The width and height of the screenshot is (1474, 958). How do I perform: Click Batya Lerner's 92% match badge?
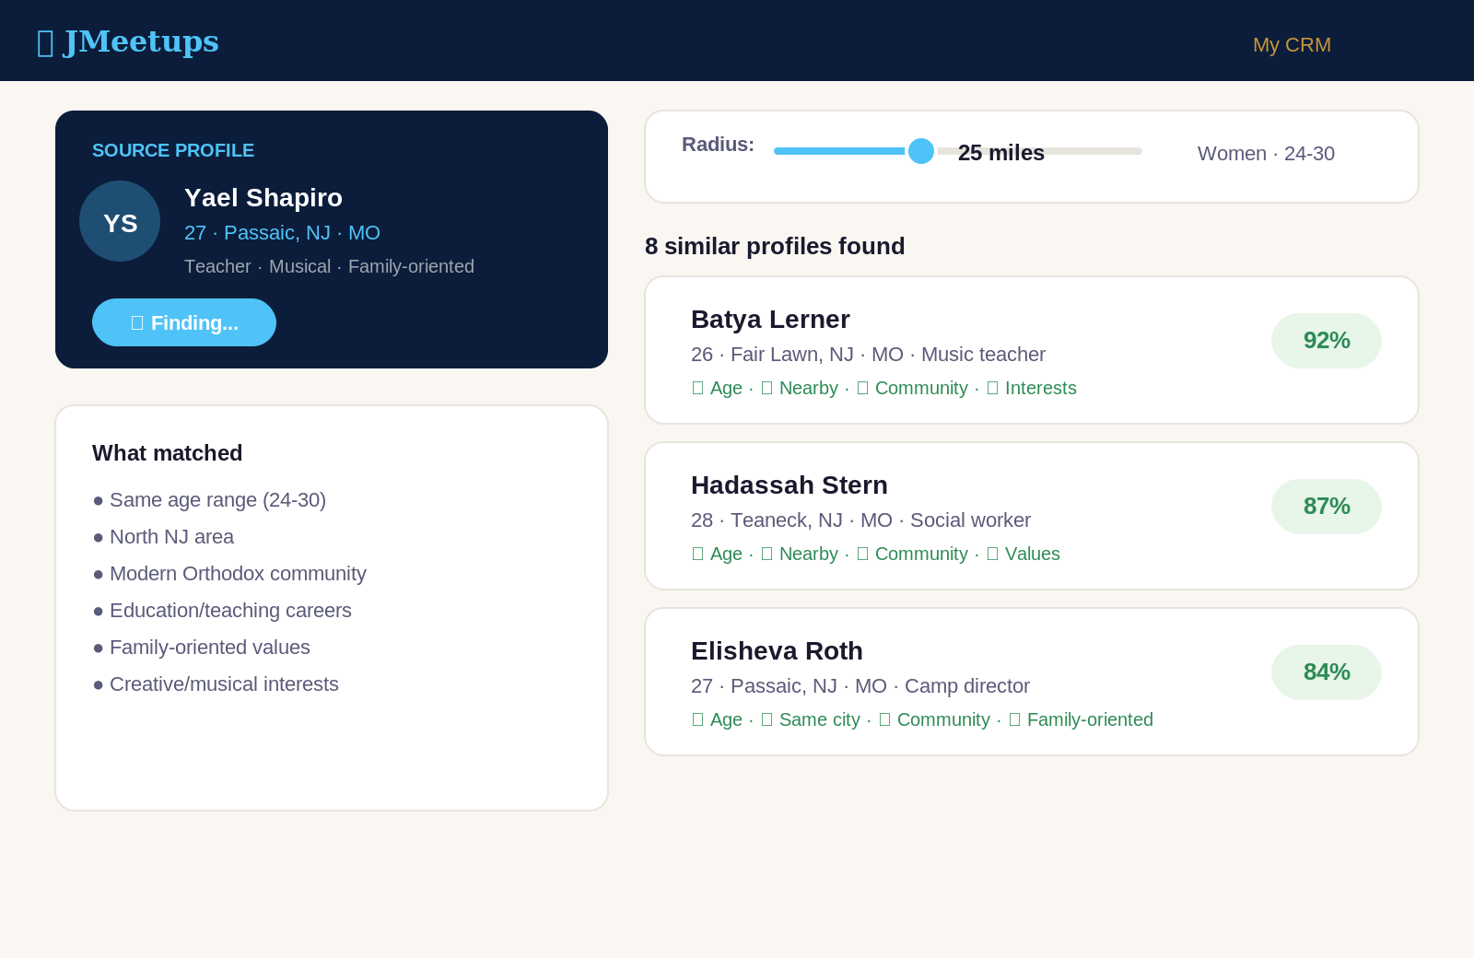coord(1327,340)
